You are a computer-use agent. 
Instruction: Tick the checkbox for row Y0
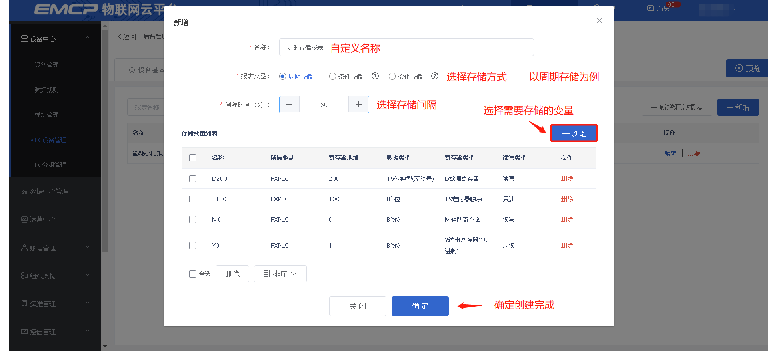tap(192, 246)
